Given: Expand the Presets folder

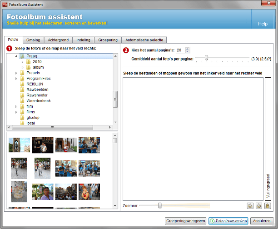Looking at the screenshot, I should click(x=16, y=73).
